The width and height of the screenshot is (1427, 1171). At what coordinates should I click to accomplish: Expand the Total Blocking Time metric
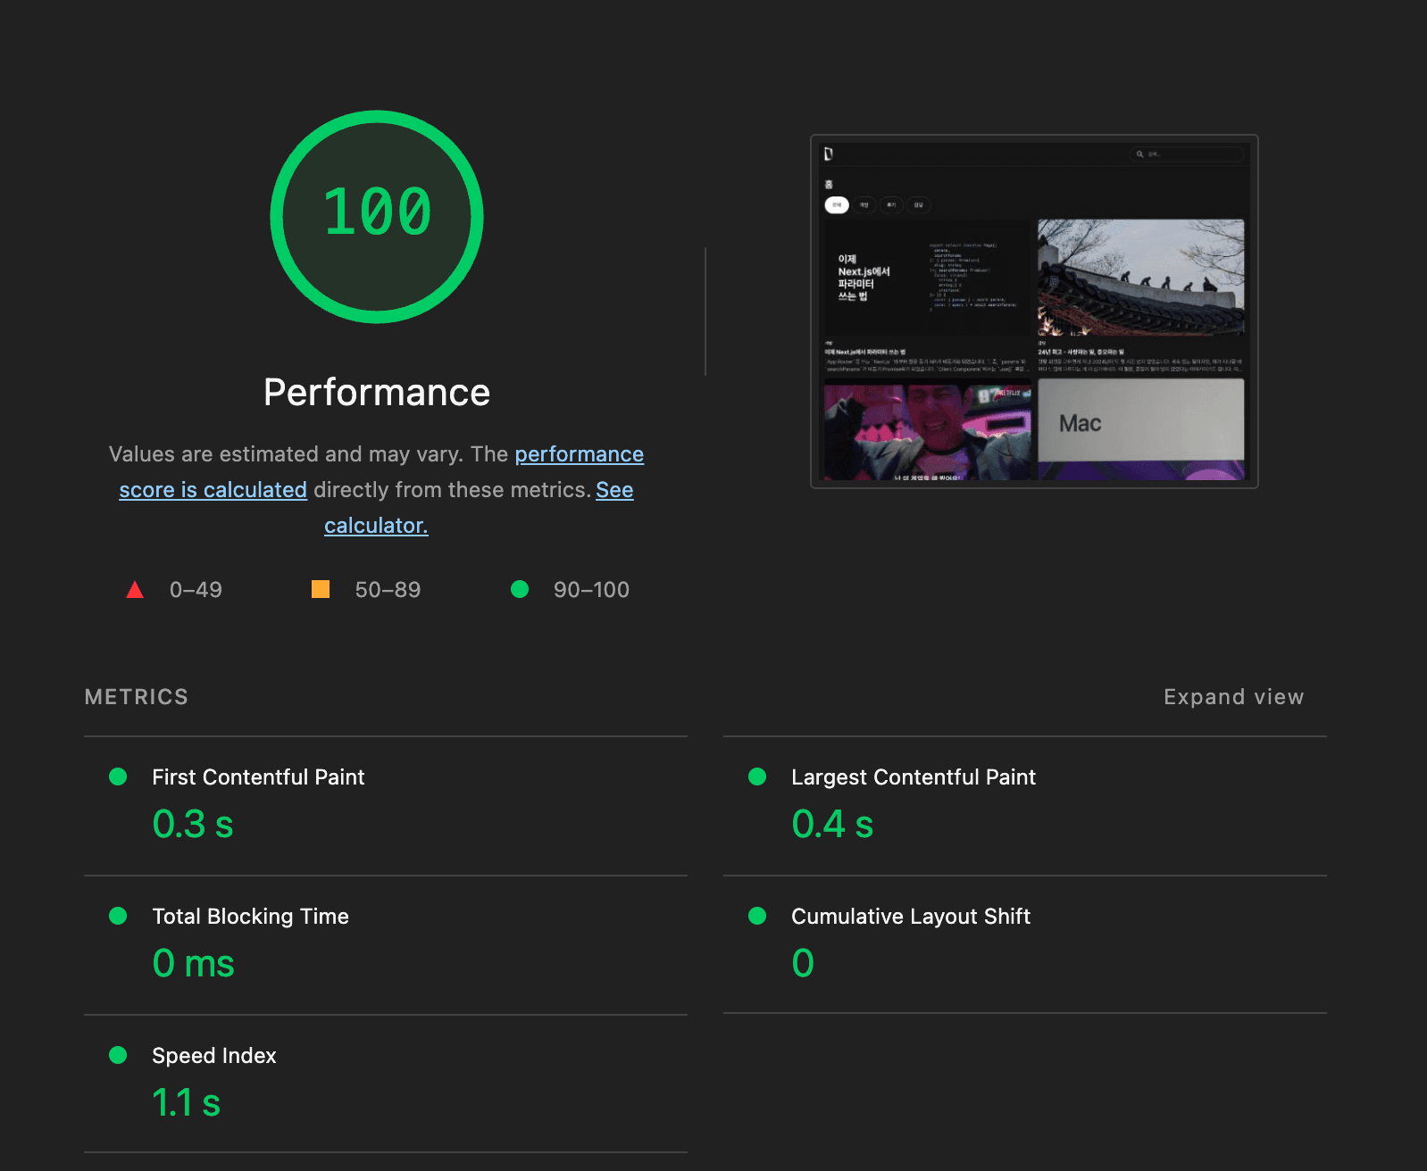386,945
